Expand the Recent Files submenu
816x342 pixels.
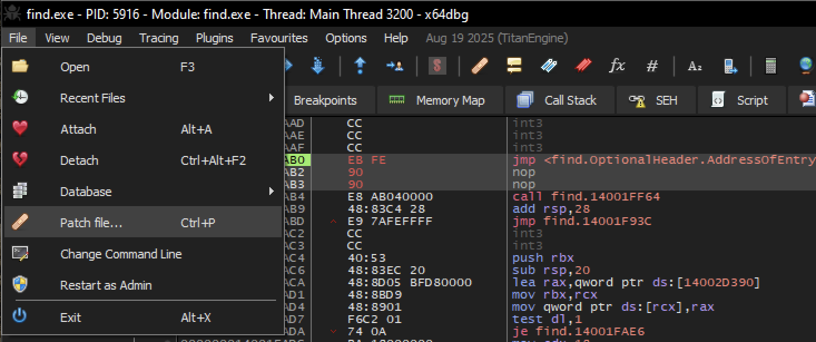[142, 98]
